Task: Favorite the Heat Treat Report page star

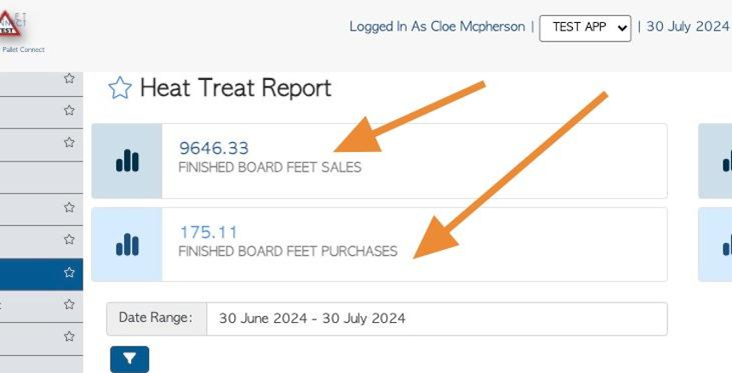Action: point(120,88)
